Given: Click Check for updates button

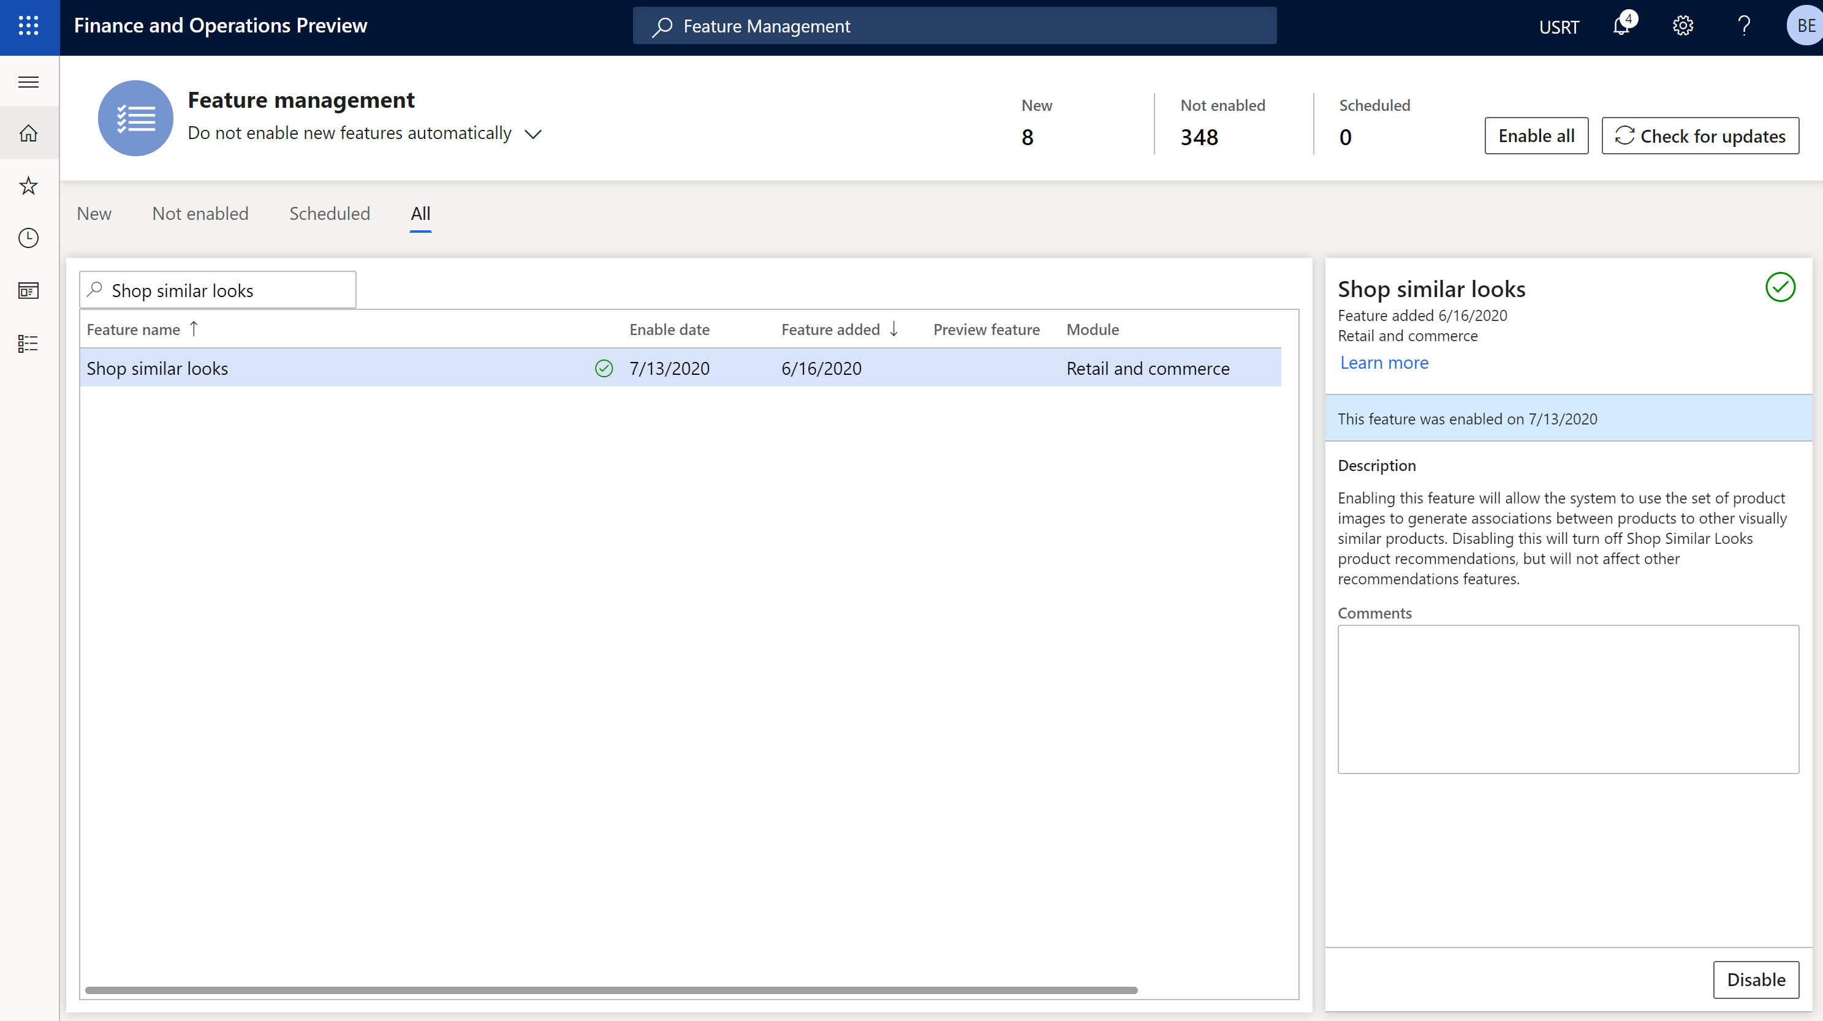Looking at the screenshot, I should [1698, 134].
